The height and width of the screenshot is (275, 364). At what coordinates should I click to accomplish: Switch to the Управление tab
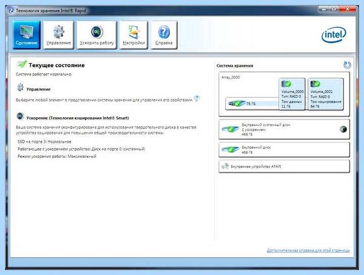point(58,35)
